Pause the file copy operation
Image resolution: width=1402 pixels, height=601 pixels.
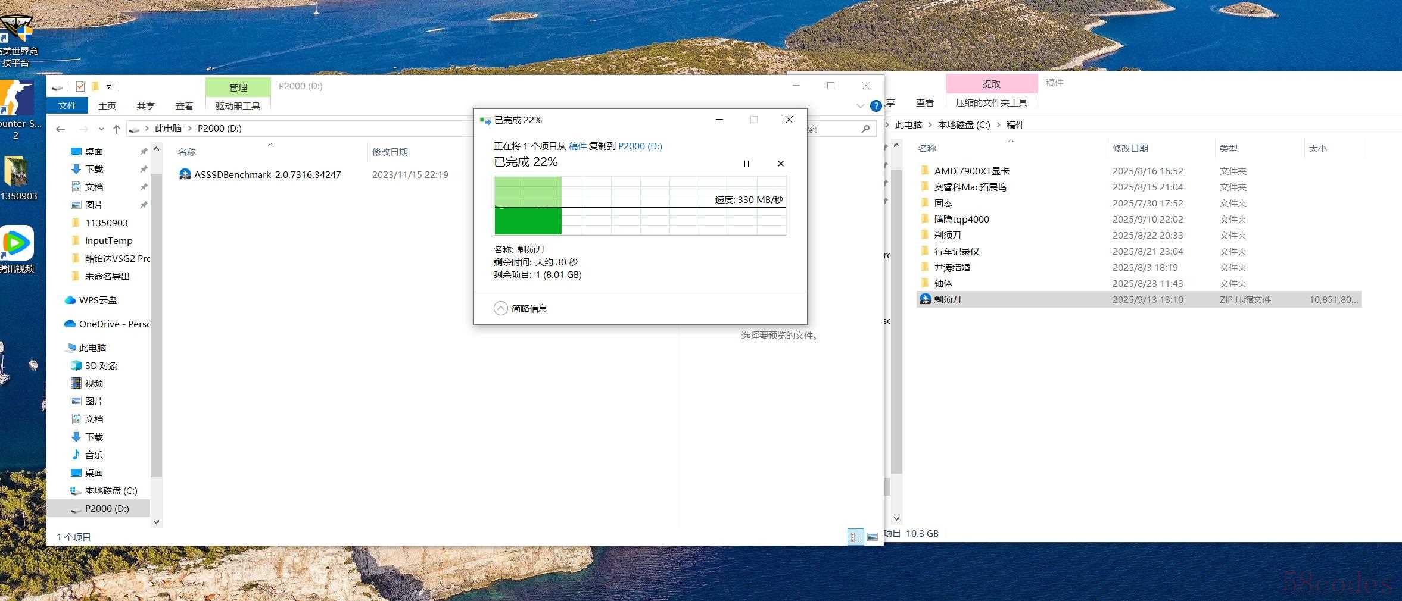(x=746, y=164)
